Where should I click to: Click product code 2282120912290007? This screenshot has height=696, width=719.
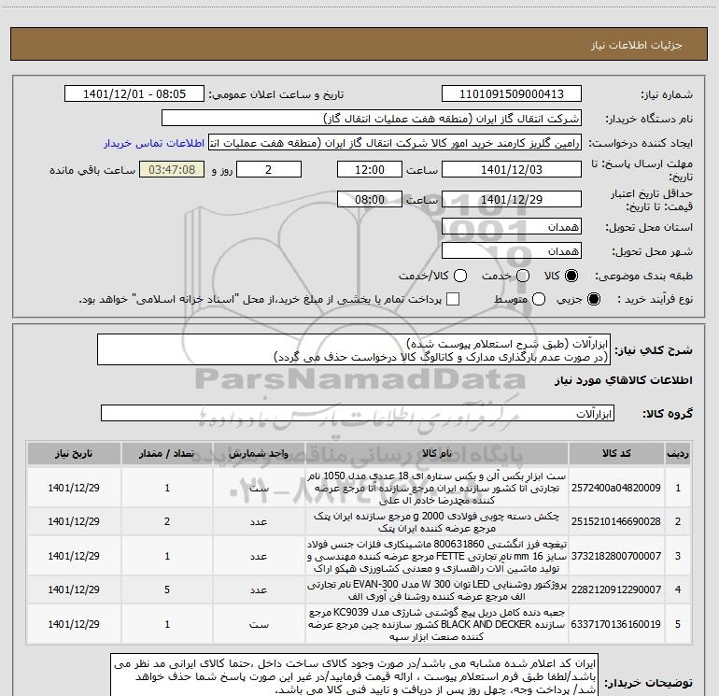click(616, 590)
